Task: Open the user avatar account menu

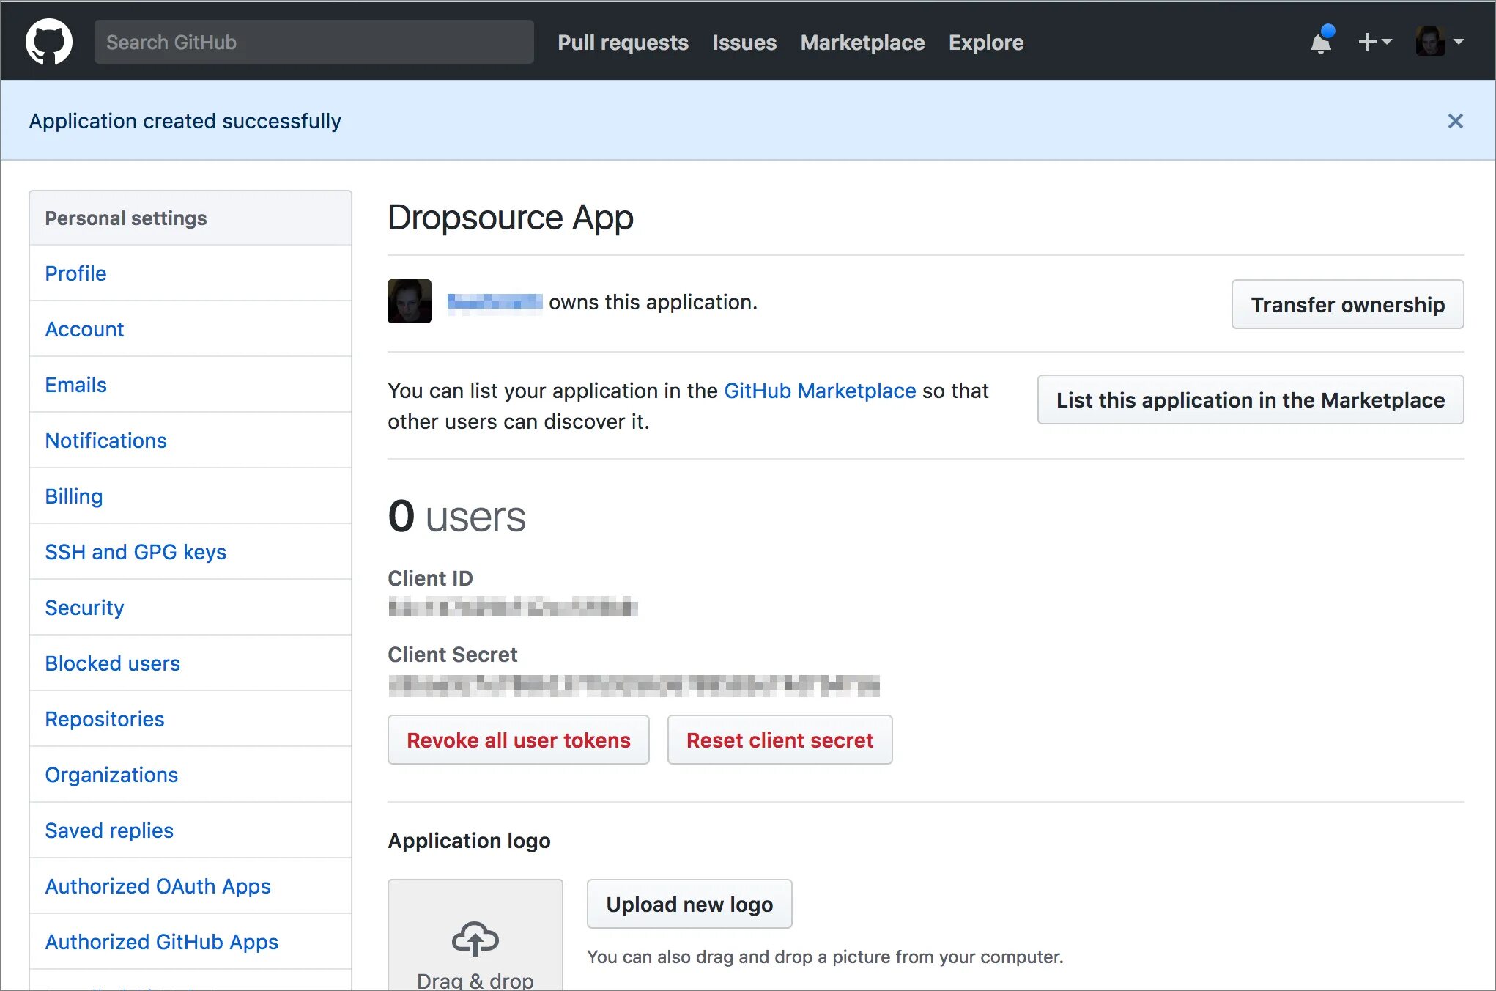Action: point(1439,42)
